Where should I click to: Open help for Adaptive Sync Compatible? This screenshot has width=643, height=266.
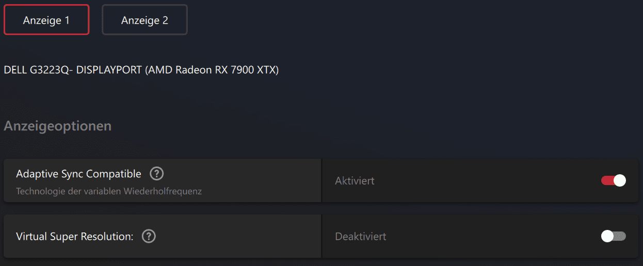click(156, 173)
